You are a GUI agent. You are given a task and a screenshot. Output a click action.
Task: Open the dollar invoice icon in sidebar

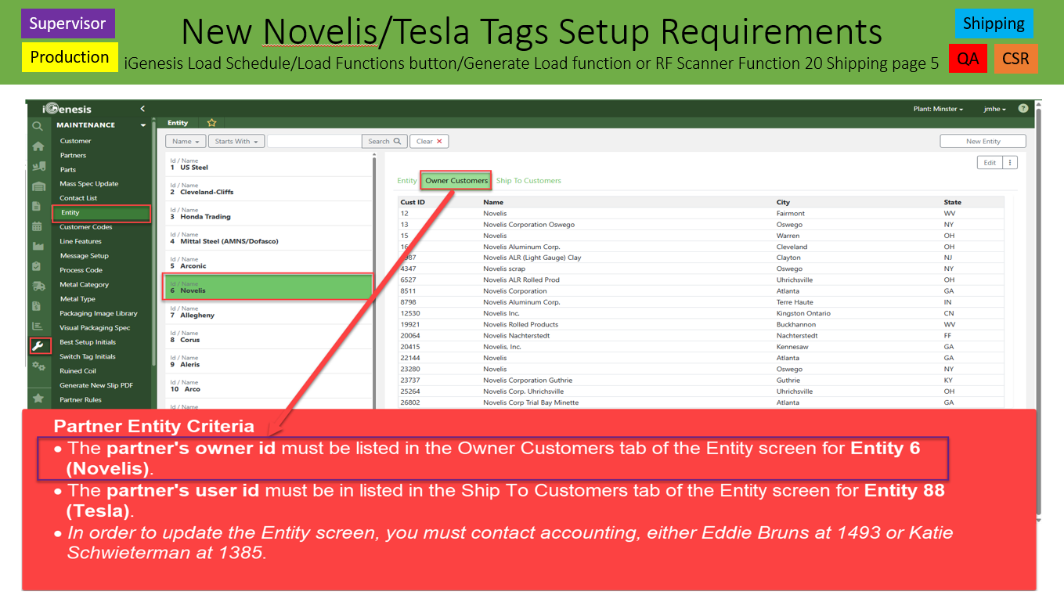(x=37, y=306)
